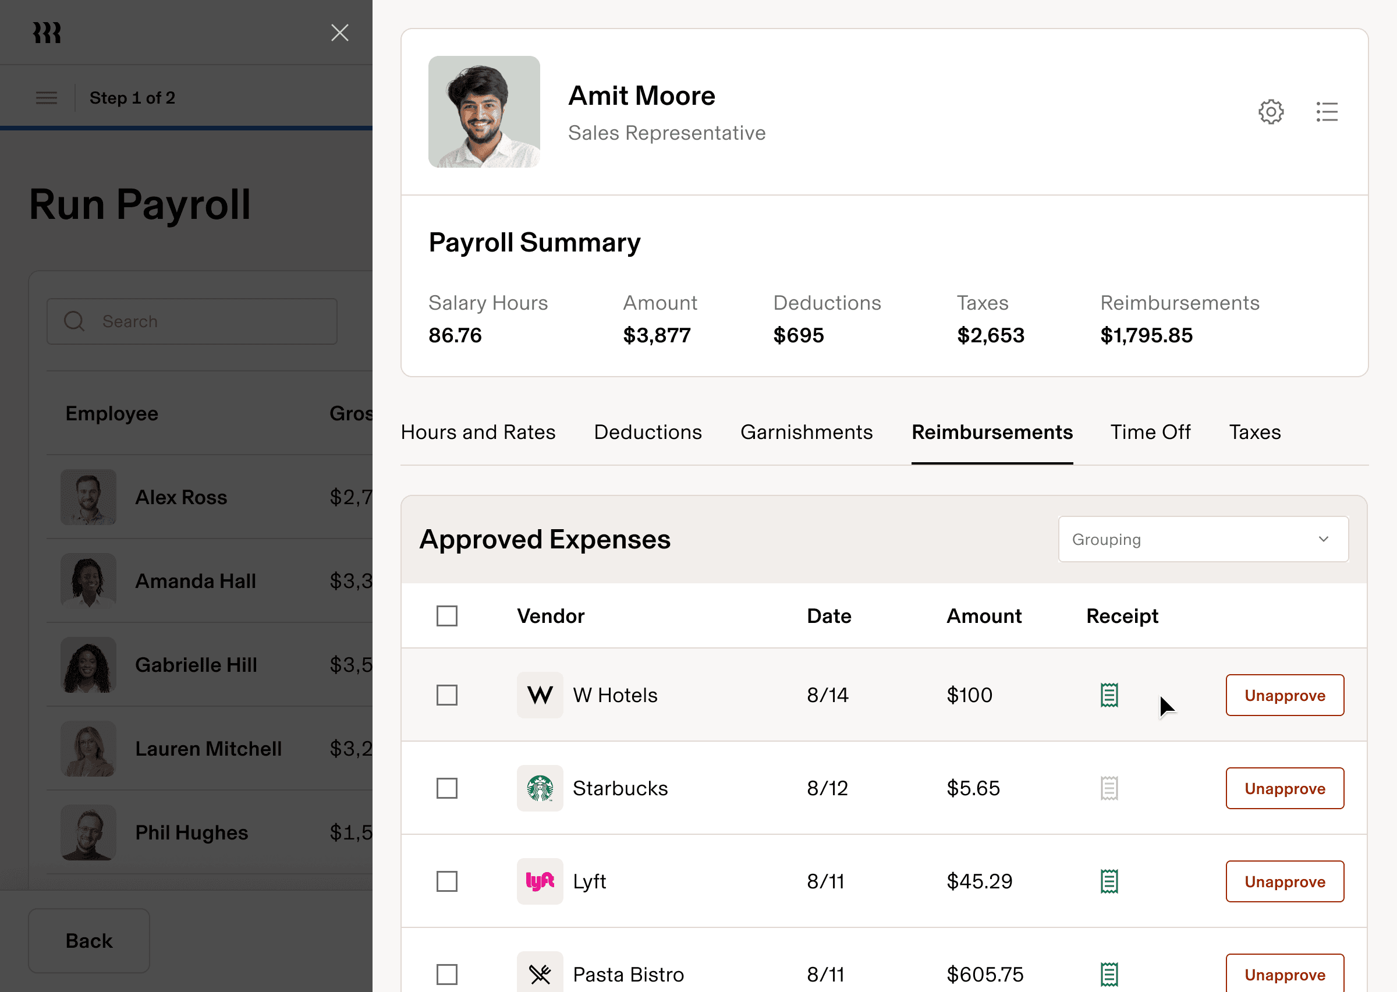Image resolution: width=1397 pixels, height=992 pixels.
Task: Click Amanda Hall's avatar thumbnail
Action: click(x=88, y=581)
